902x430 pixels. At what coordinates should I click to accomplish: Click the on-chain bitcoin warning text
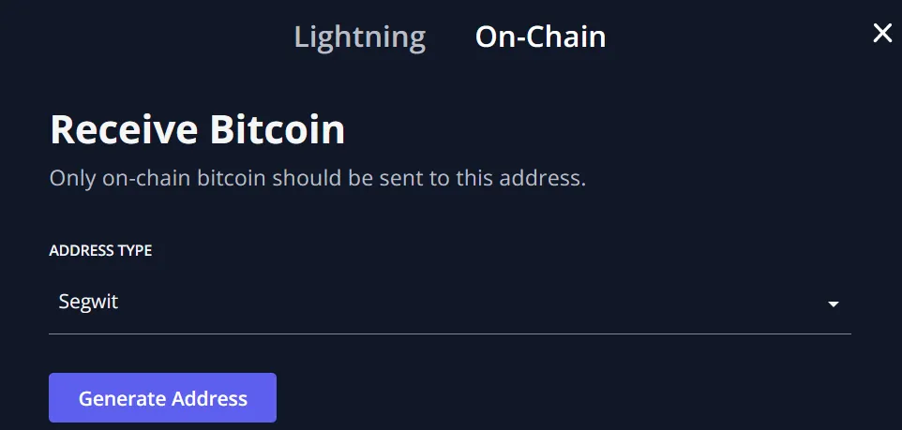pos(318,178)
